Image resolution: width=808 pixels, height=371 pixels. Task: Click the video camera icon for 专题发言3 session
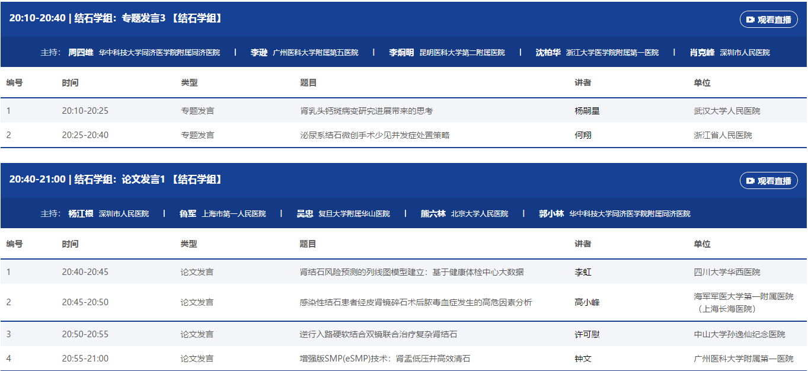[750, 20]
